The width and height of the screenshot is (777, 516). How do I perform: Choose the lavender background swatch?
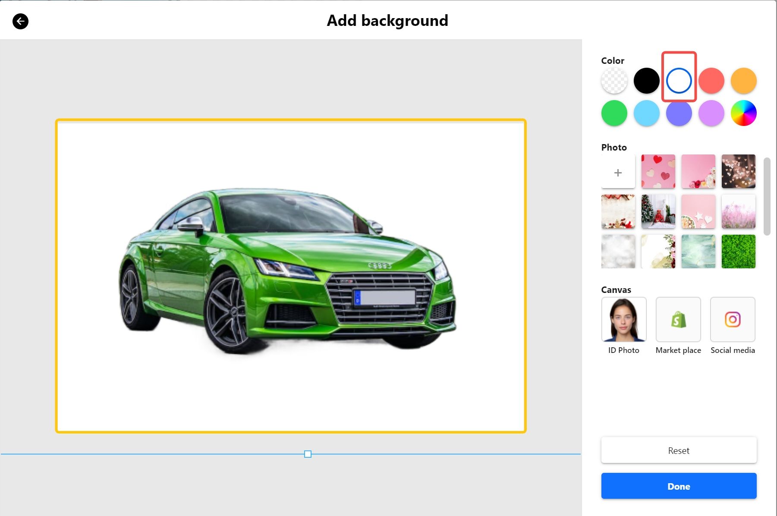[711, 113]
